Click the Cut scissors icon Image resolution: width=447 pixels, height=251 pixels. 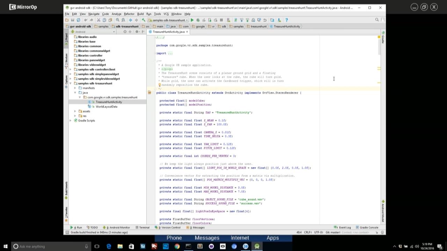(98, 20)
